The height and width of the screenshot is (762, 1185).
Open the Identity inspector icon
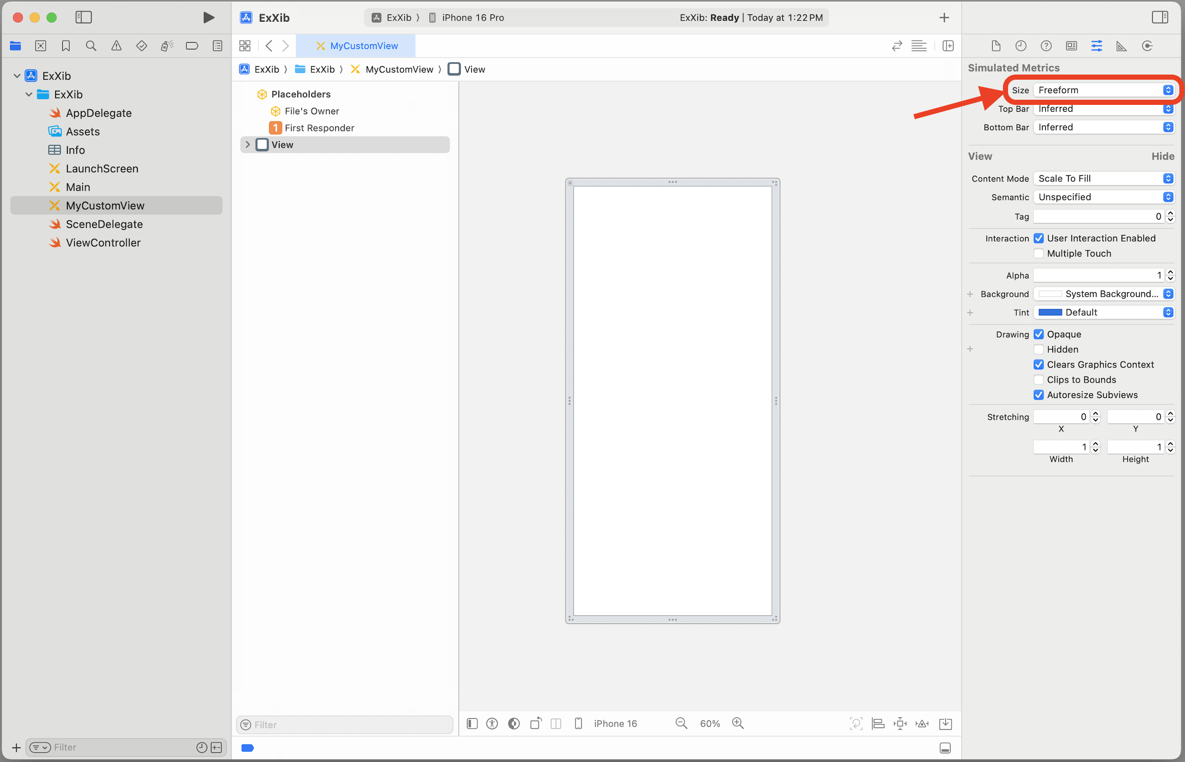coord(1071,46)
